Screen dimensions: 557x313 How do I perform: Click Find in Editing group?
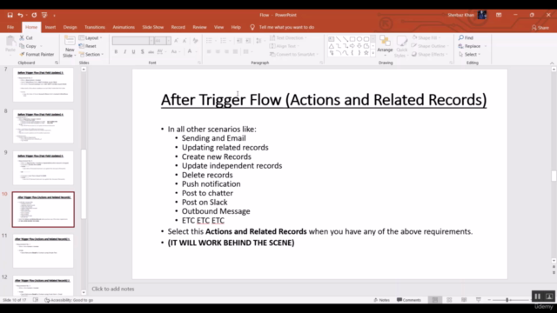(466, 37)
